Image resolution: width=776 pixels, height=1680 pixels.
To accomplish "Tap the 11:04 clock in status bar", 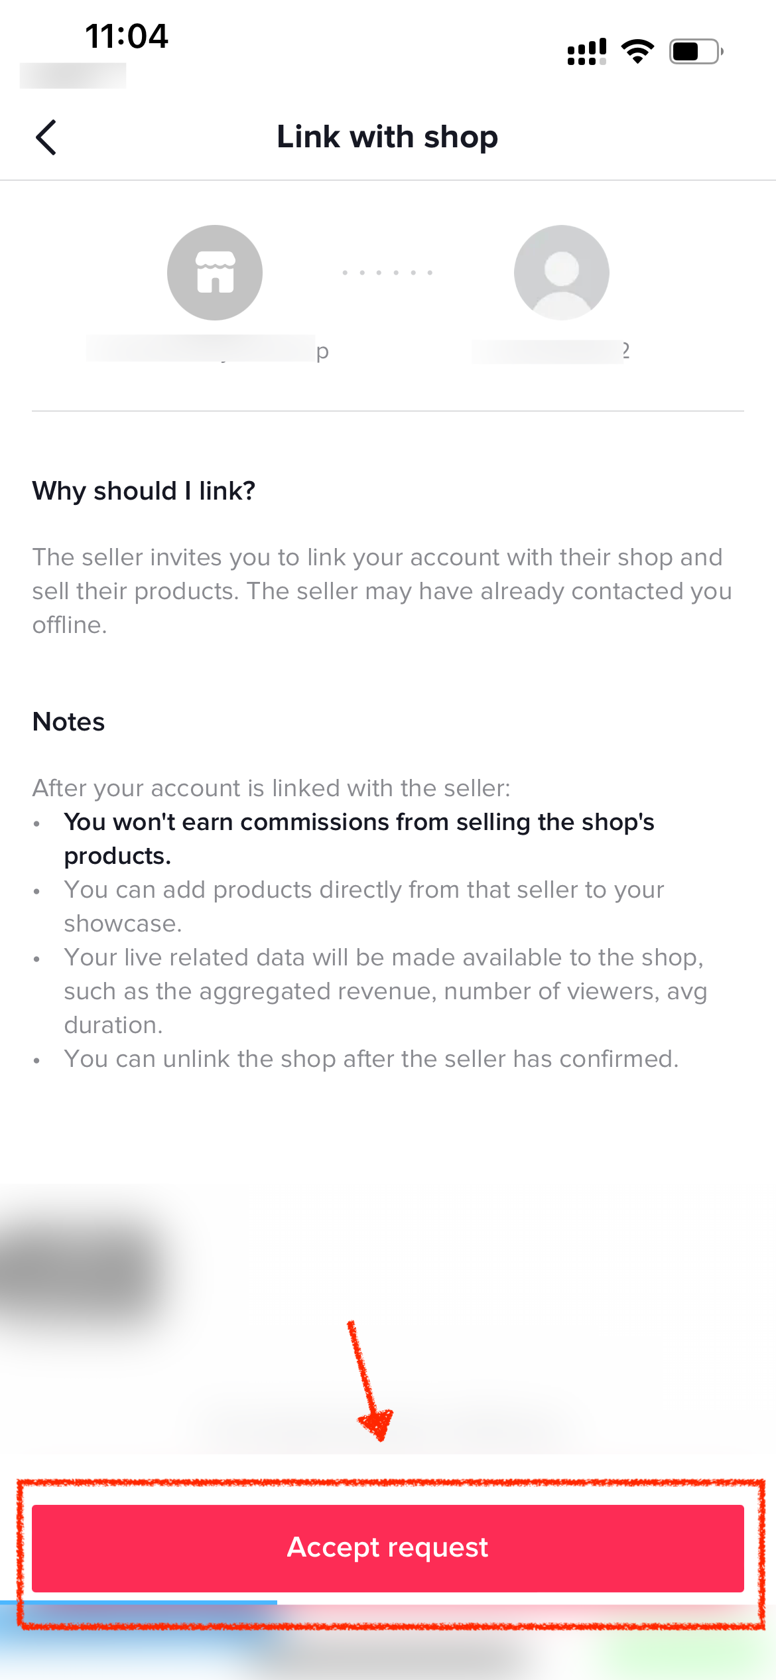I will 127,36.
